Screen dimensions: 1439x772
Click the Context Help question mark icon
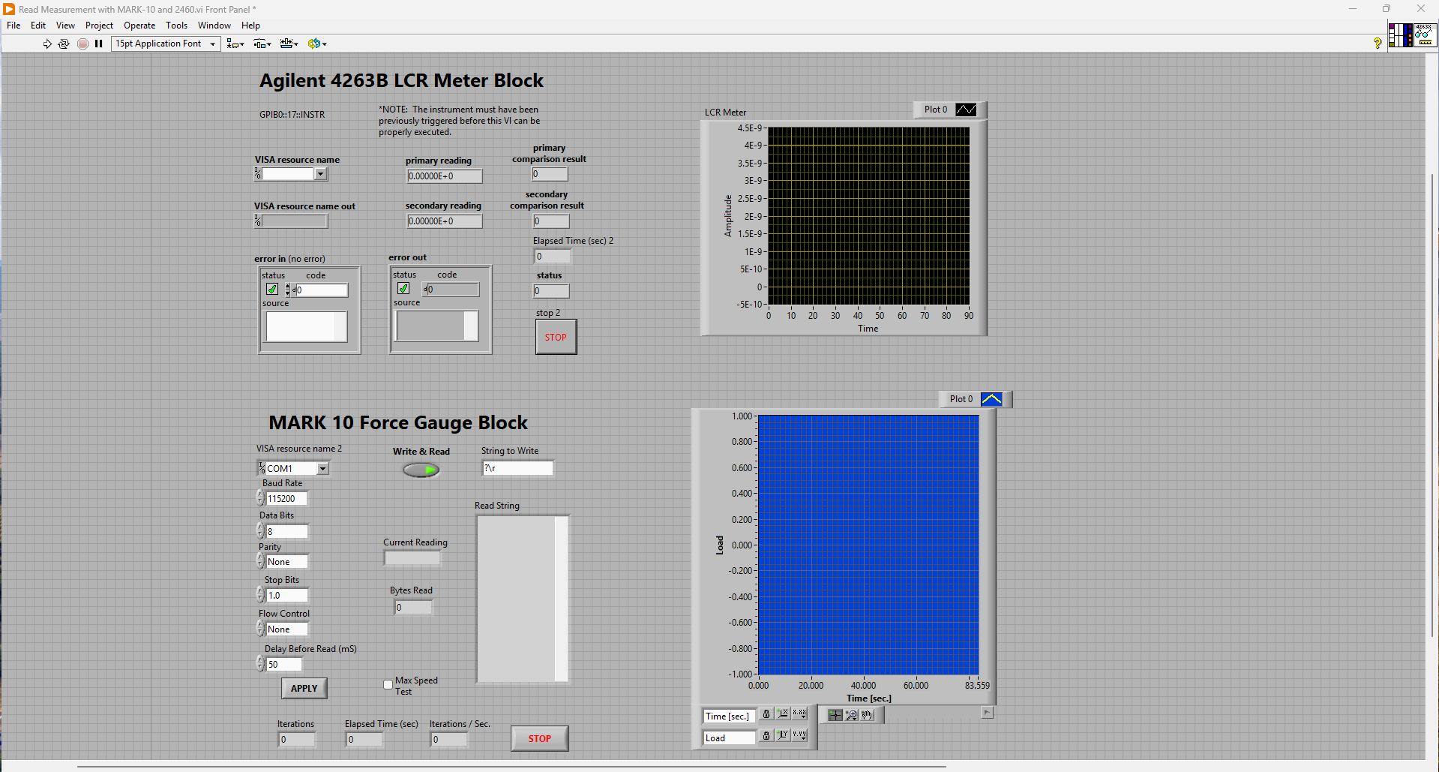[1378, 44]
